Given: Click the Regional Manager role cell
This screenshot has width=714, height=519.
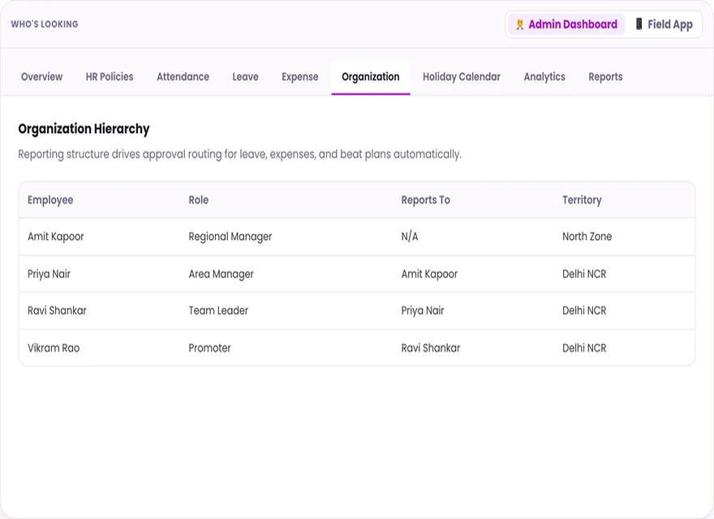Looking at the screenshot, I should pos(230,237).
